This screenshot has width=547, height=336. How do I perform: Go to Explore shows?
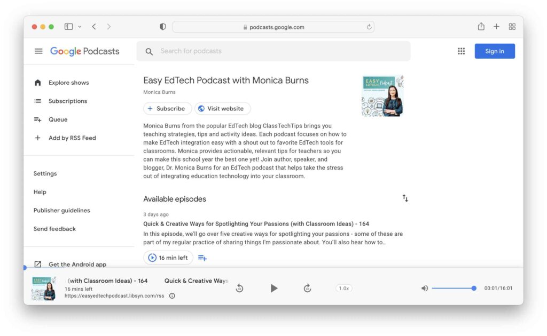coord(68,83)
